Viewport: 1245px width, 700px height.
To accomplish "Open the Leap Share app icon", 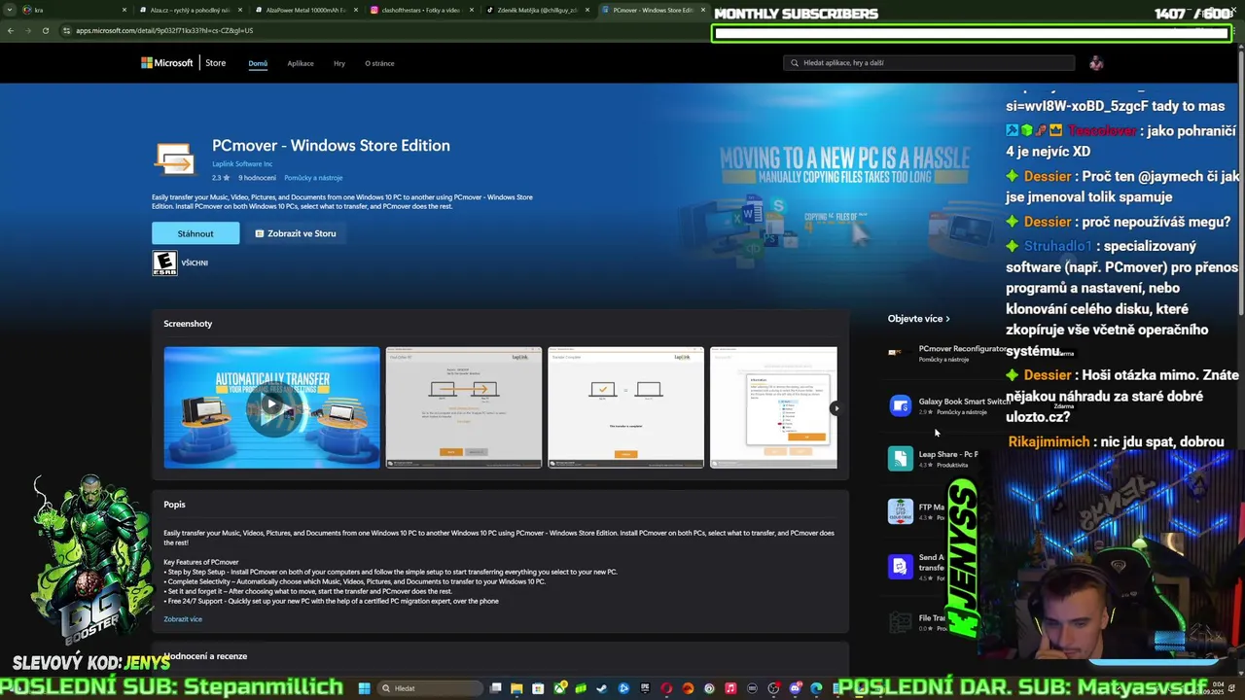I will [901, 458].
